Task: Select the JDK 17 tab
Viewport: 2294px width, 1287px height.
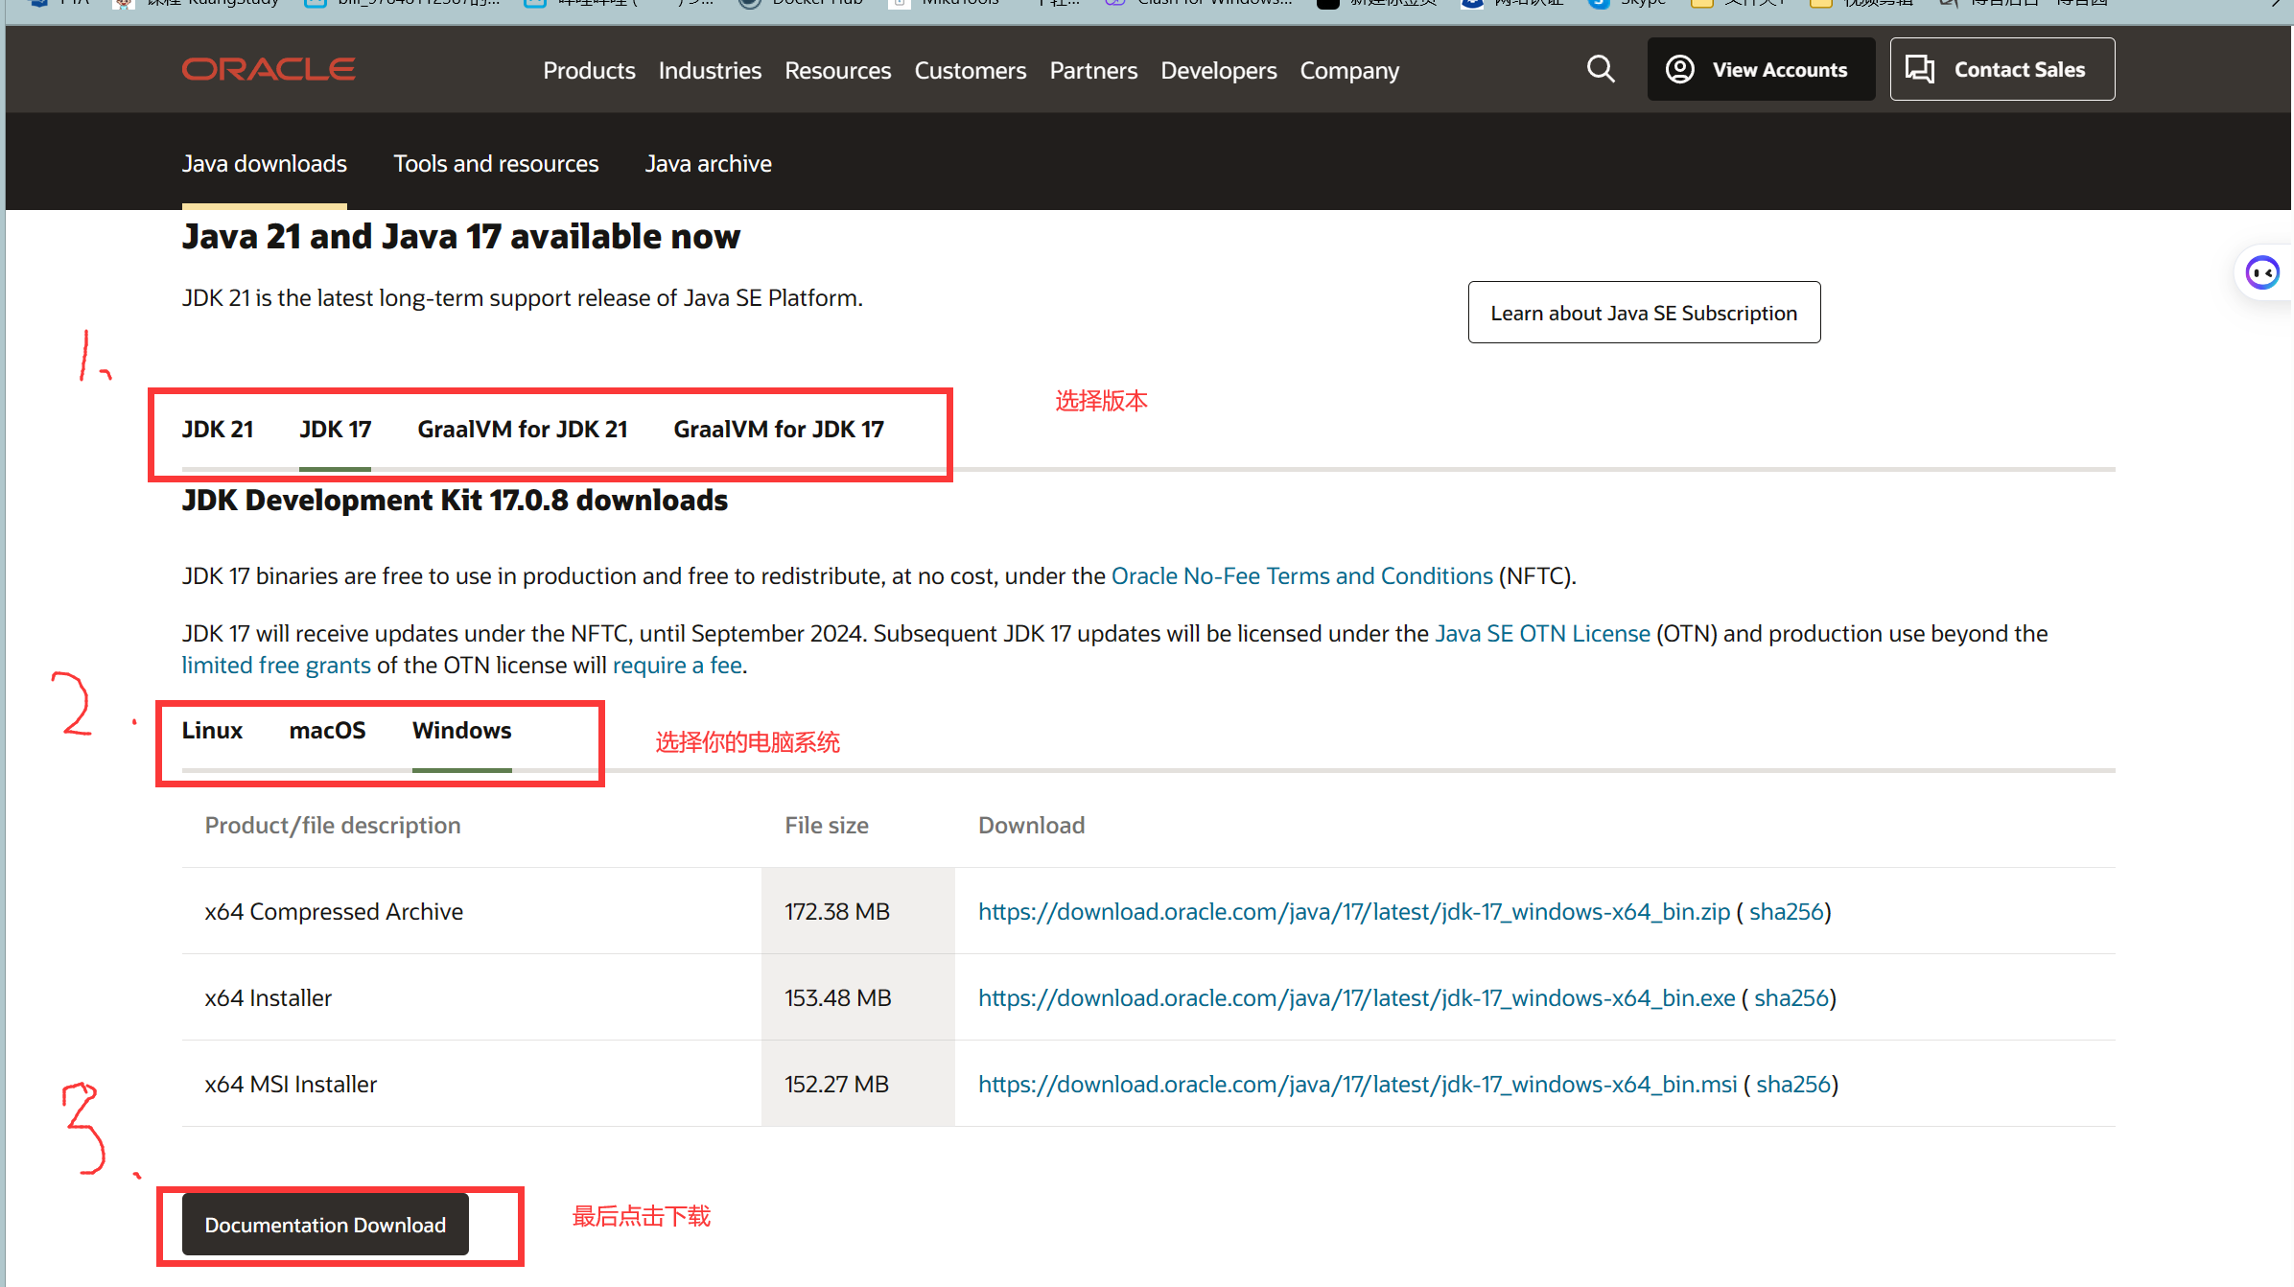Action: [335, 429]
